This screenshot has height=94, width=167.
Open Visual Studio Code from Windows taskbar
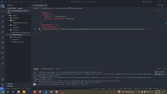tap(46, 92)
